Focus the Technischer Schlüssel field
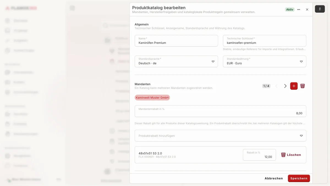The height and width of the screenshot is (186, 330). pos(265,41)
